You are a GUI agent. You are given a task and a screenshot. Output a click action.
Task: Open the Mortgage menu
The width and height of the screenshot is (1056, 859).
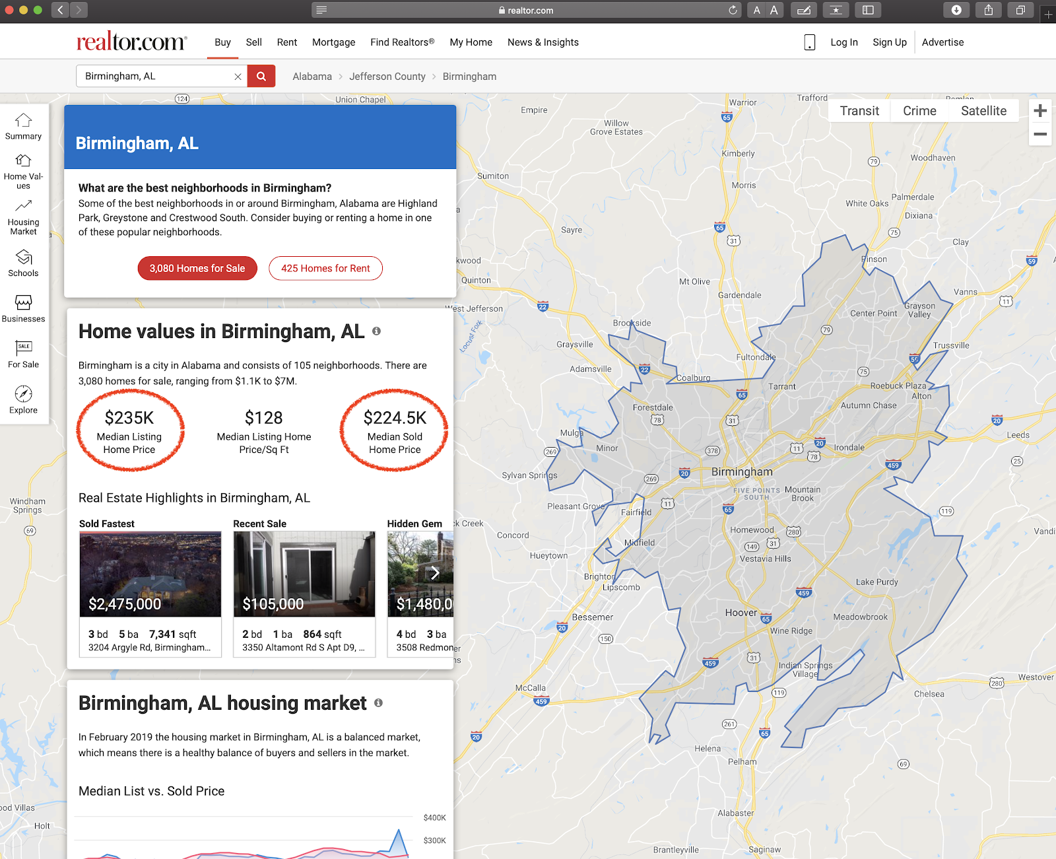pos(333,42)
